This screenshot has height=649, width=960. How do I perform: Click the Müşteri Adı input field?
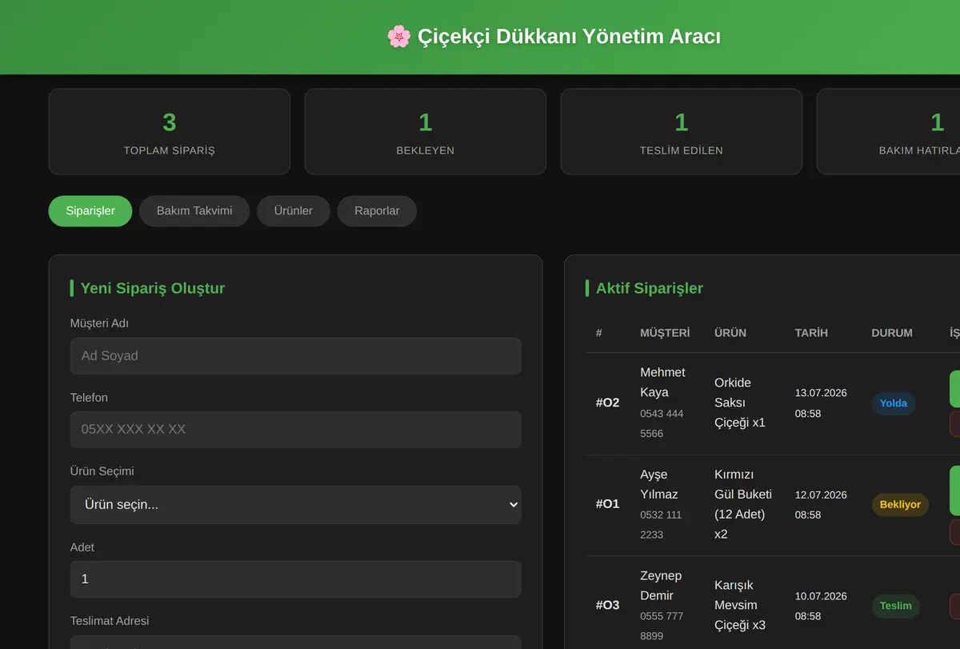tap(296, 356)
